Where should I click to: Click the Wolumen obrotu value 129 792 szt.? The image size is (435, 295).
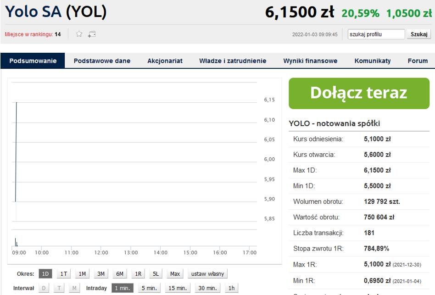(382, 201)
